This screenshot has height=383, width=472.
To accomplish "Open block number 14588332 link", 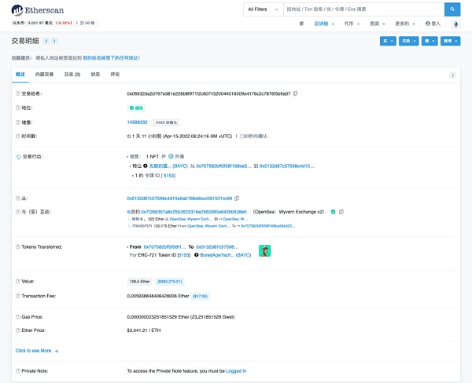I will [137, 122].
